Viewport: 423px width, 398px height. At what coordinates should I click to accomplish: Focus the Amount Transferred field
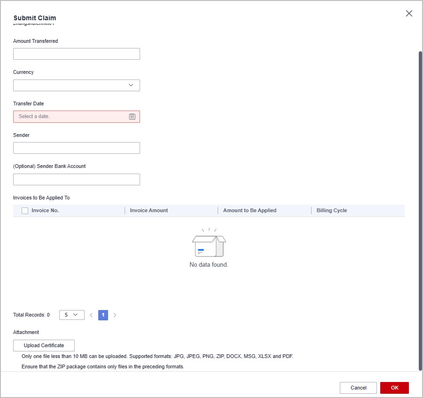(x=77, y=54)
